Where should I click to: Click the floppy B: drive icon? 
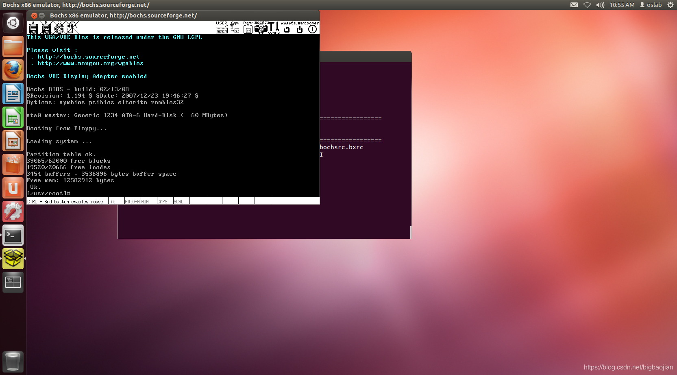point(46,28)
